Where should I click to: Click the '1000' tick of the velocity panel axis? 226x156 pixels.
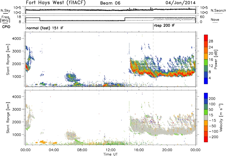(x=16, y=135)
